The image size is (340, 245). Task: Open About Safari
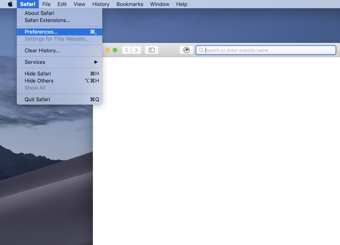click(x=39, y=13)
